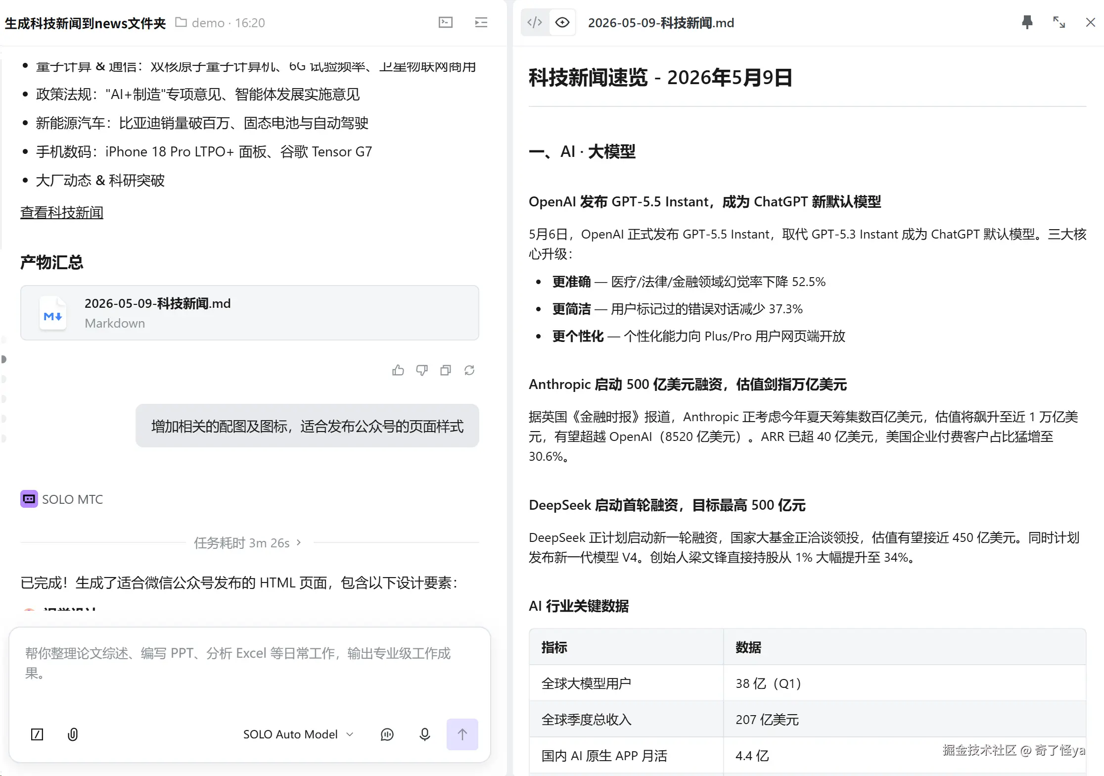Click the AI 行业关键数据 heading
Image resolution: width=1104 pixels, height=776 pixels.
coord(579,606)
